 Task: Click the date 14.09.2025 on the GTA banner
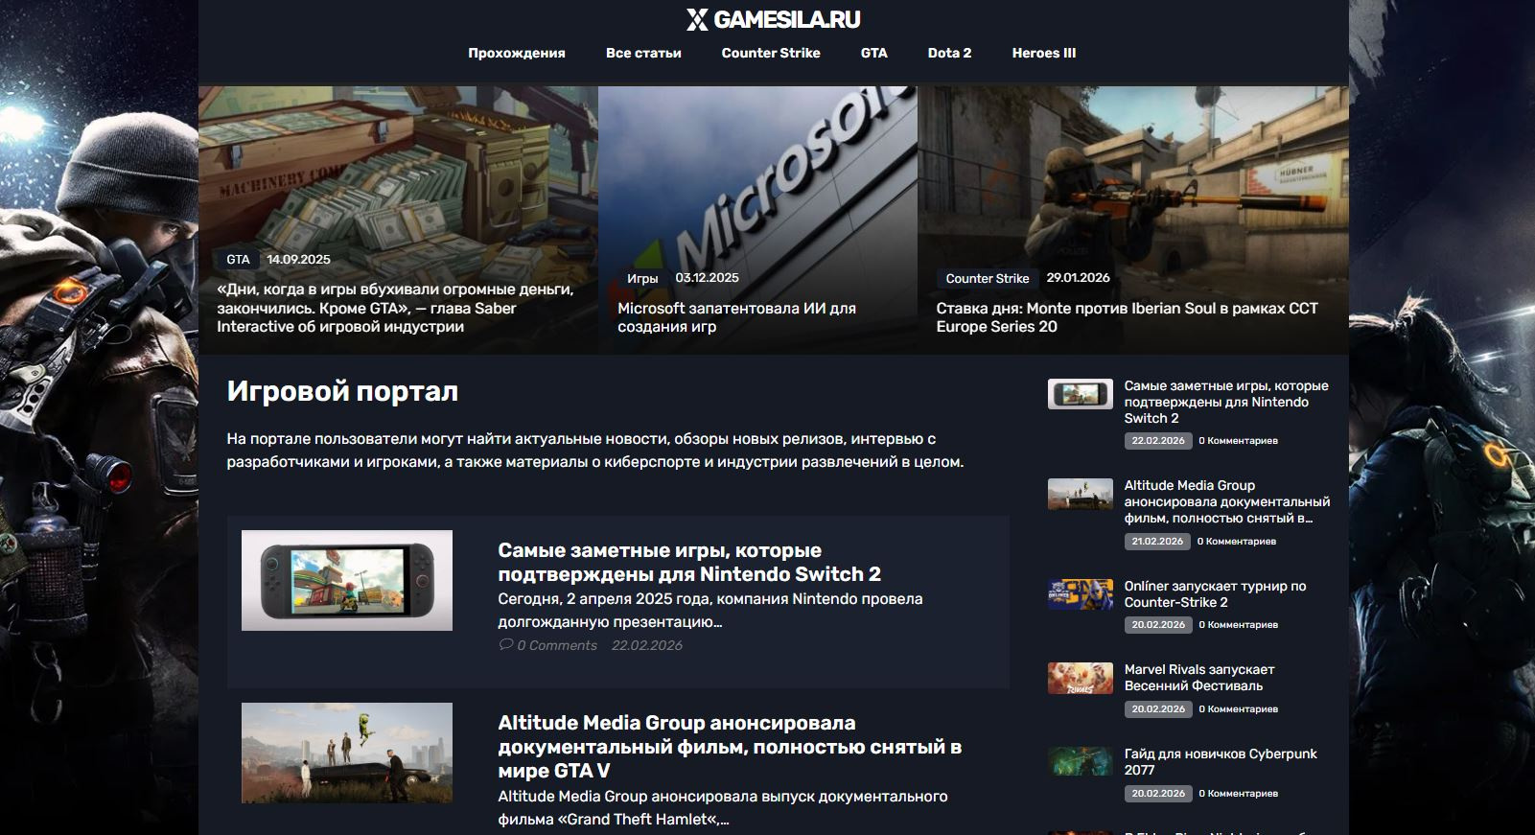coord(298,259)
